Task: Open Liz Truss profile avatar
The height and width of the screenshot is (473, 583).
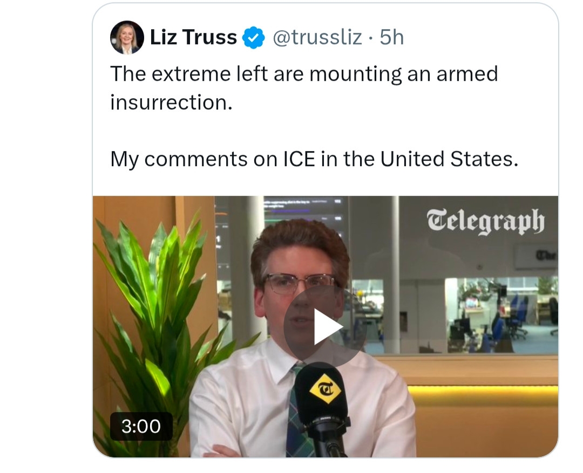Action: [127, 37]
